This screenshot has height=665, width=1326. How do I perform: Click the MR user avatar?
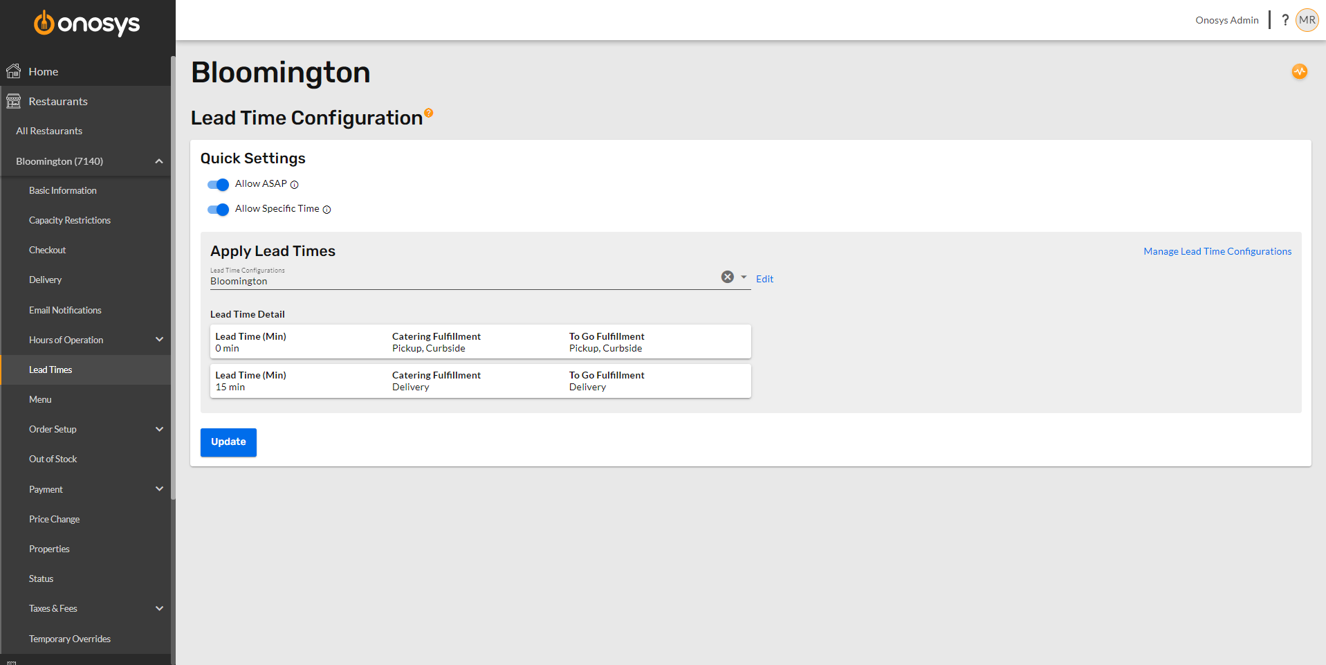point(1306,19)
